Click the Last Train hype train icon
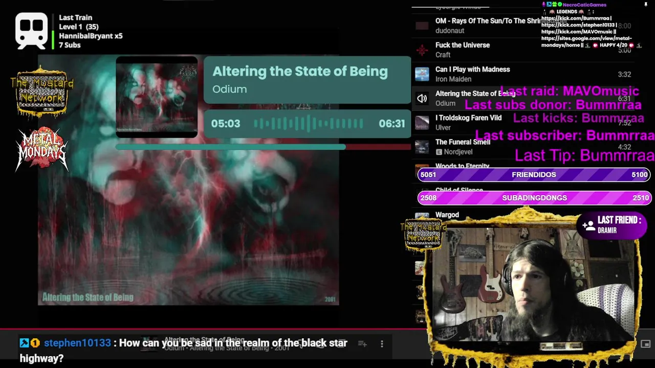This screenshot has height=368, width=655. pos(31,31)
